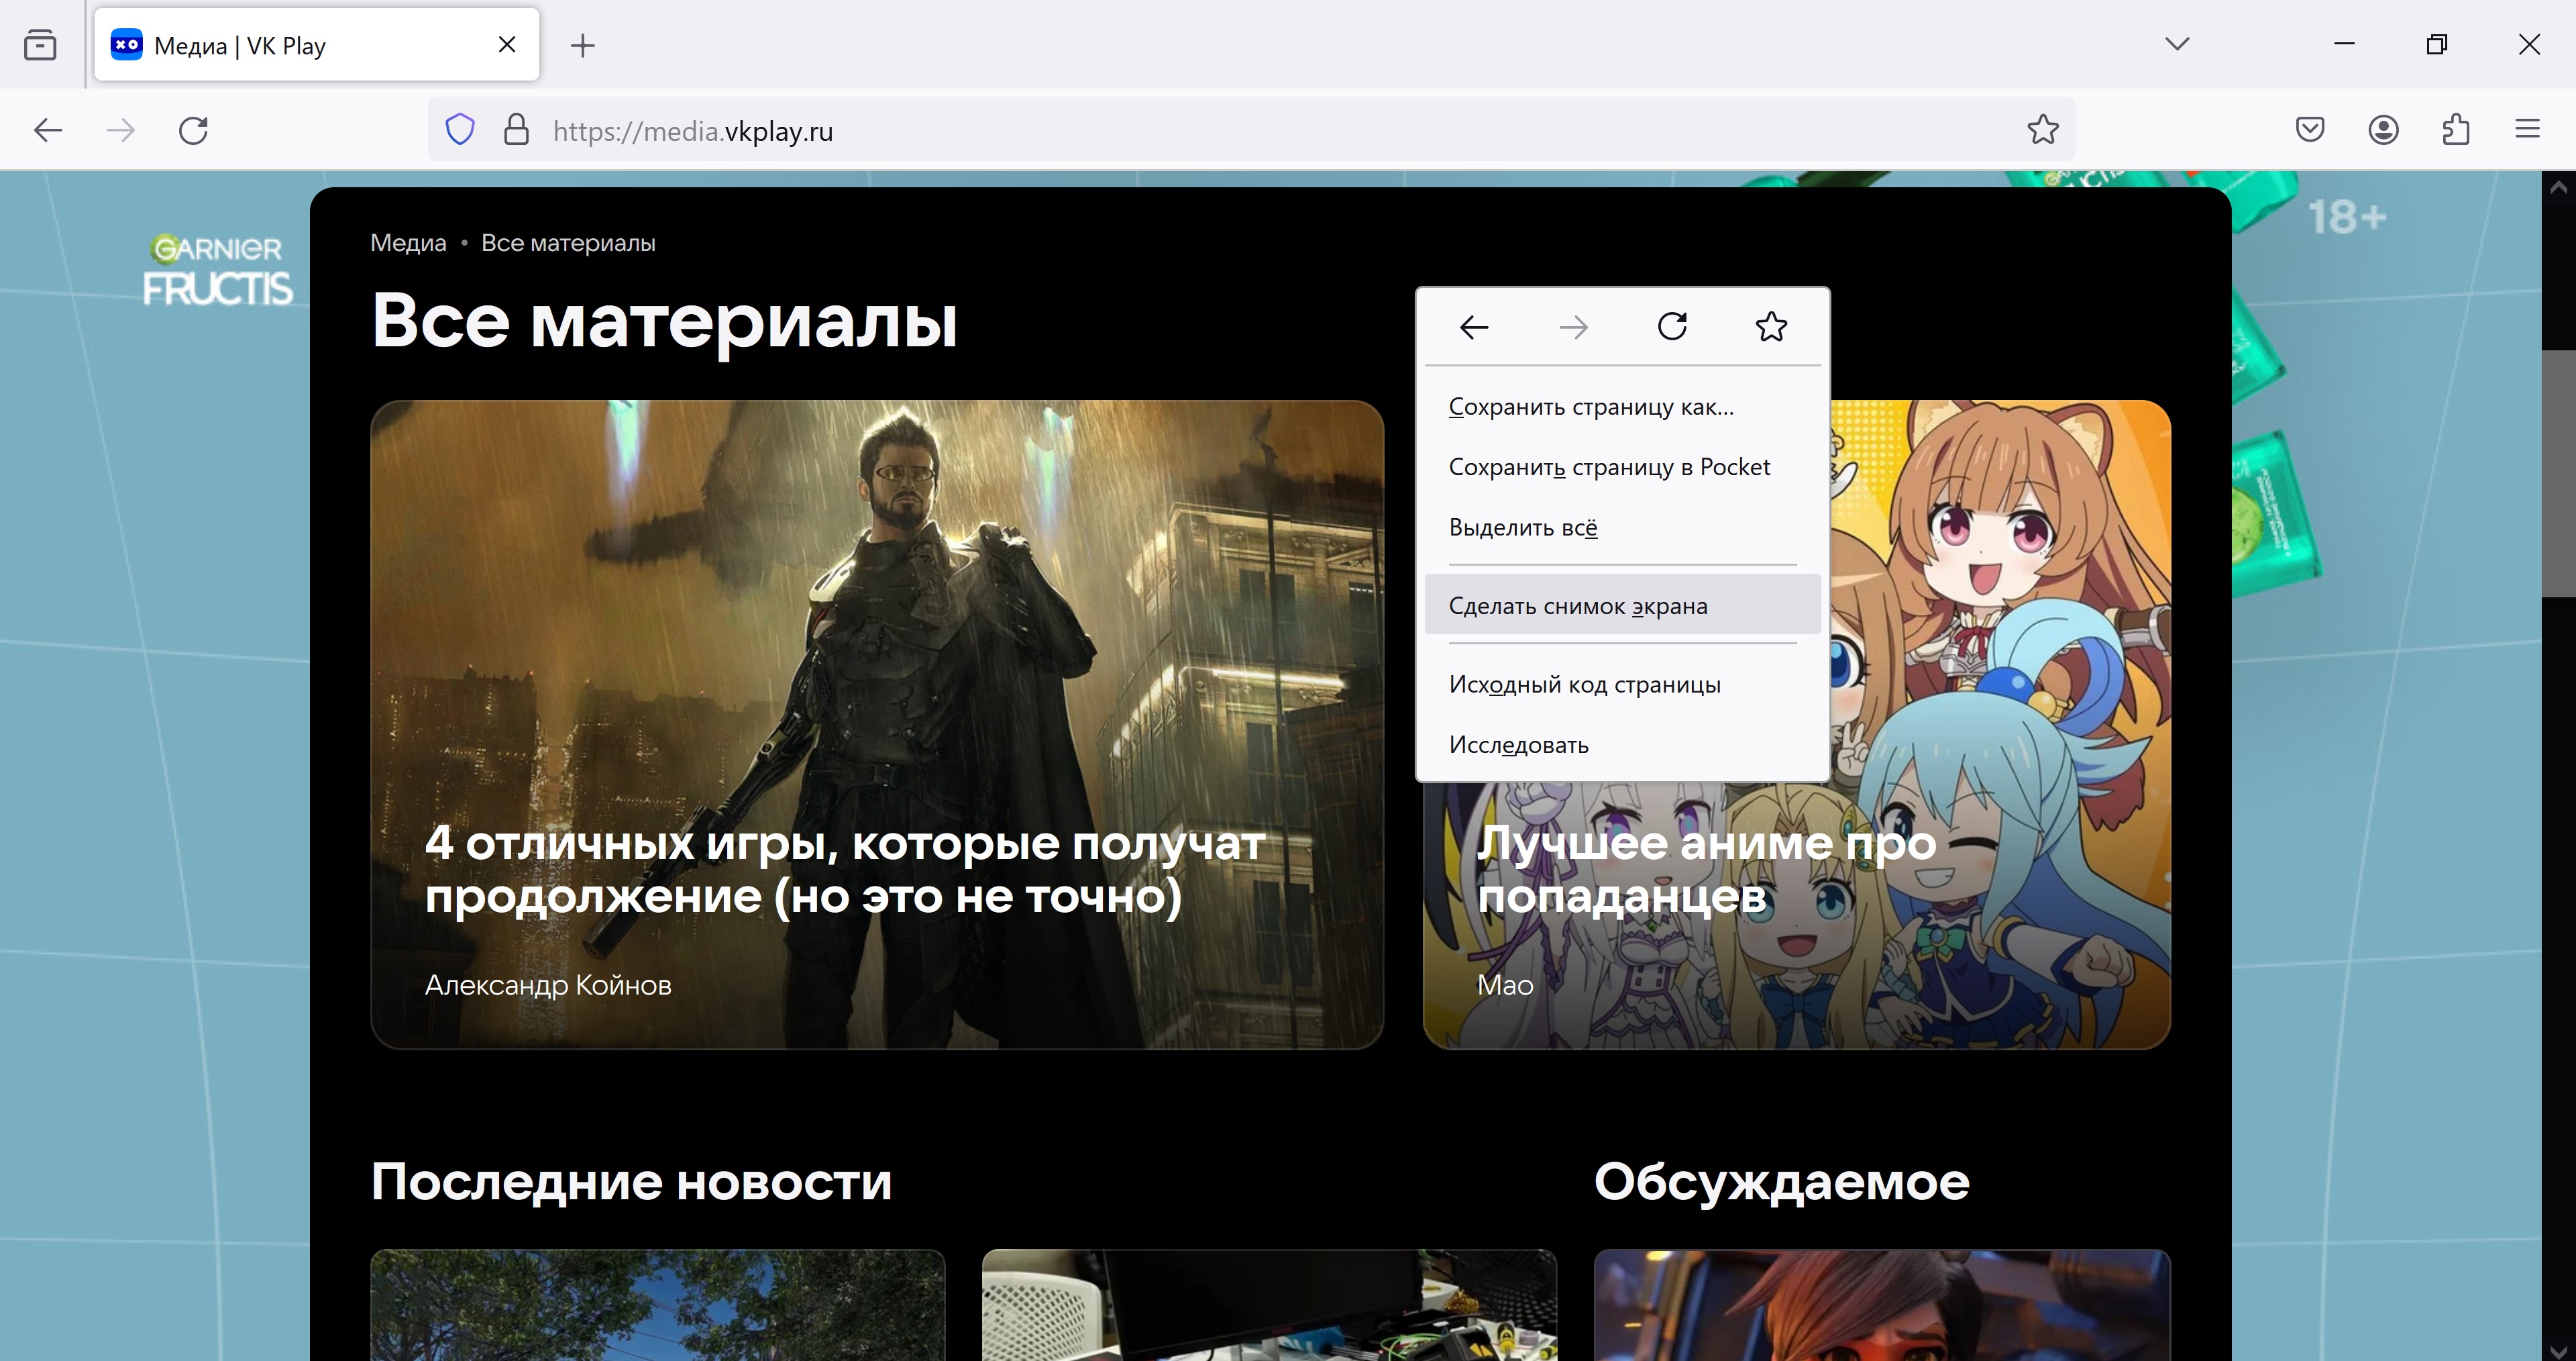2576x1361 pixels.
Task: Go forward using toolbar forward arrow
Action: pos(120,130)
